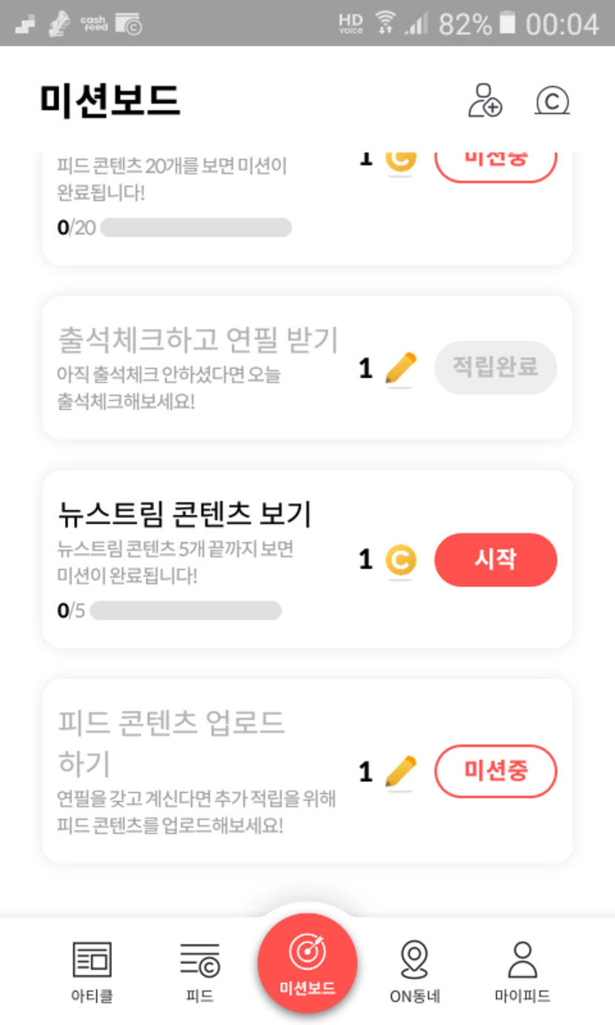615x1025 pixels.
Task: Tap the pencil icon for 출석체크하고 연필 받기
Action: [401, 368]
